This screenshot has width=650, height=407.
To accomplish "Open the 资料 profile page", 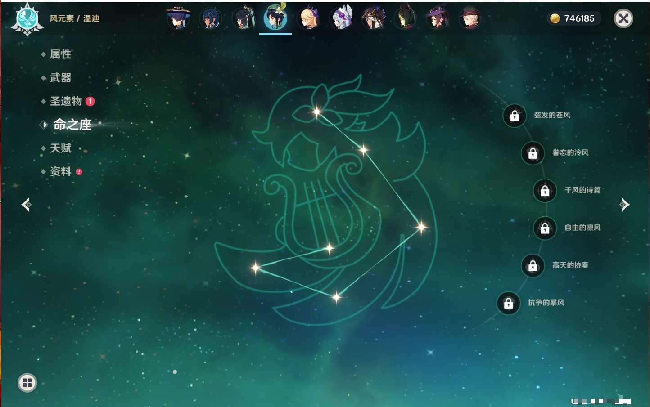I will [60, 171].
